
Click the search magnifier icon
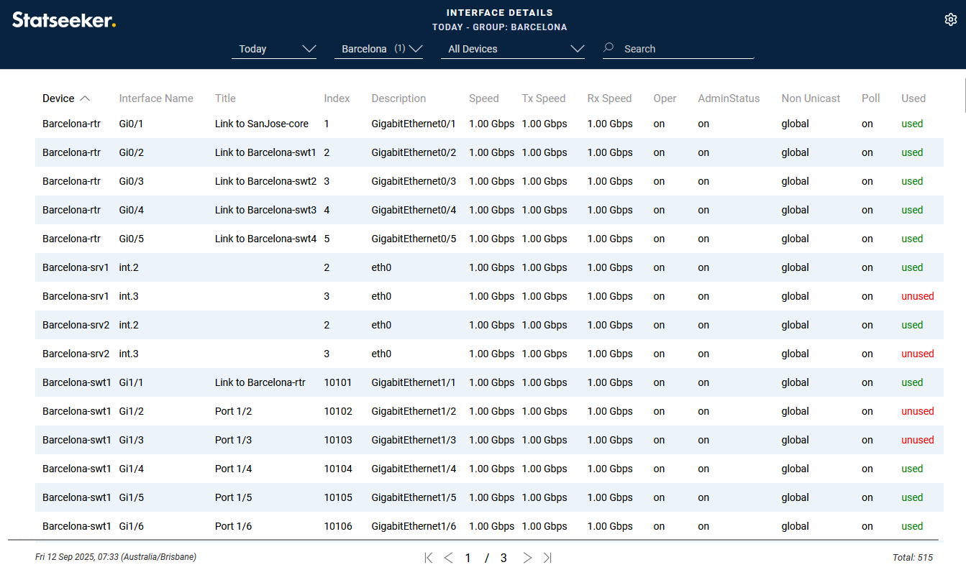pos(609,48)
